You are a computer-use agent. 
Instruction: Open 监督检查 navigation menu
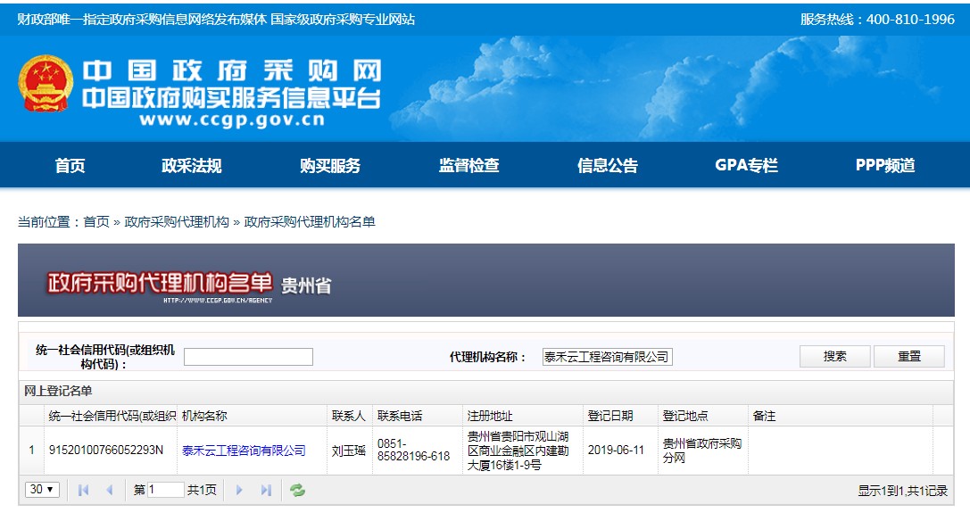[x=468, y=165]
